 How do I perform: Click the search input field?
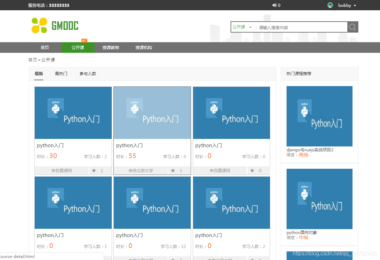(x=302, y=27)
